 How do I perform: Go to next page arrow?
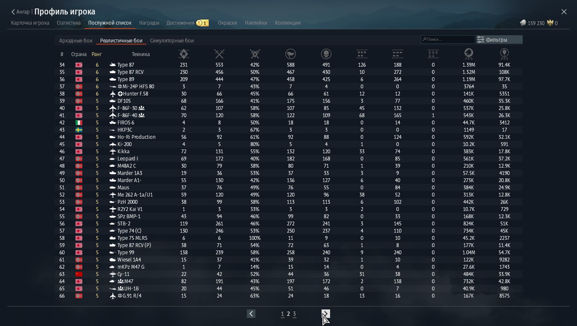point(325,314)
